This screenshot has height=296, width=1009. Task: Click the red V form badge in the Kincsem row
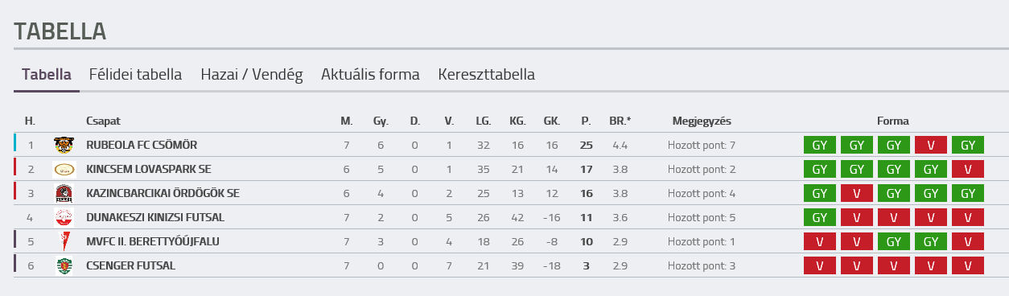click(x=968, y=169)
